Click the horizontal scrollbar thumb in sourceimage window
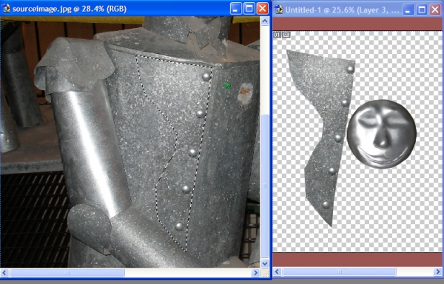444x284 pixels. click(67, 273)
